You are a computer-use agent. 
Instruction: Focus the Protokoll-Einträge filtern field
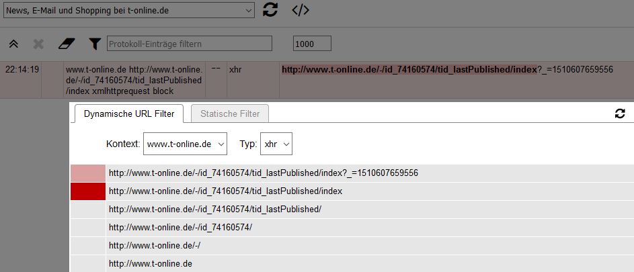[189, 44]
